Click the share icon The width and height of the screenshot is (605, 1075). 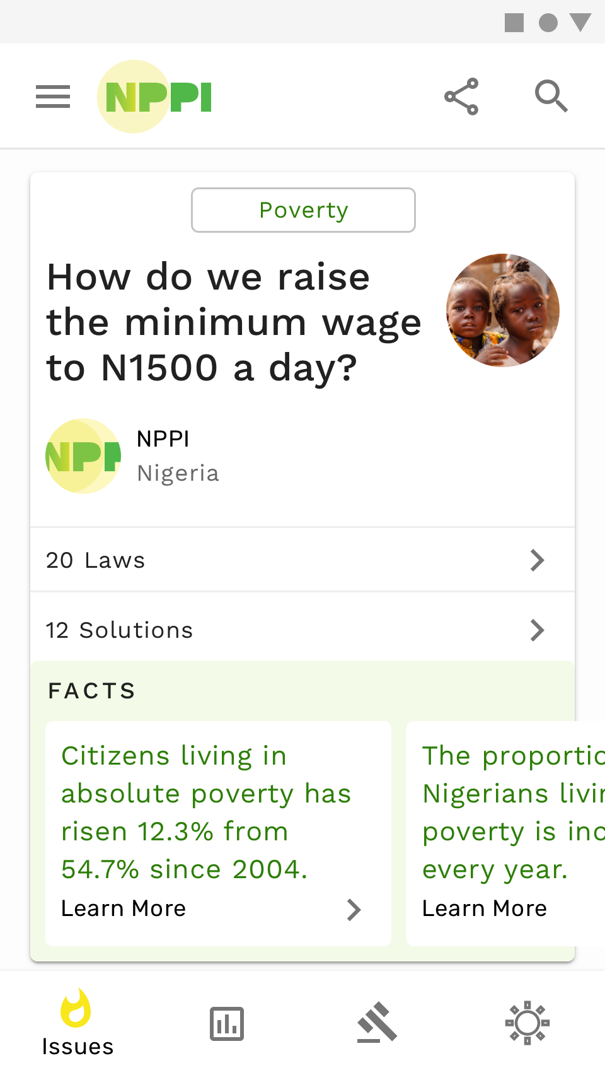pyautogui.click(x=461, y=97)
